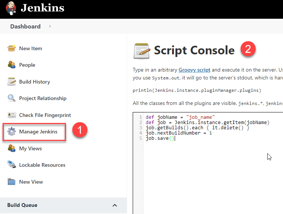The height and width of the screenshot is (214, 283).
Task: Click the Manage Jenkins gear icon
Action: [12, 131]
